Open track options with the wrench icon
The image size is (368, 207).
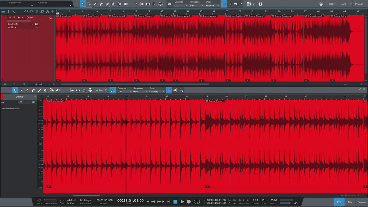[x=13, y=12]
